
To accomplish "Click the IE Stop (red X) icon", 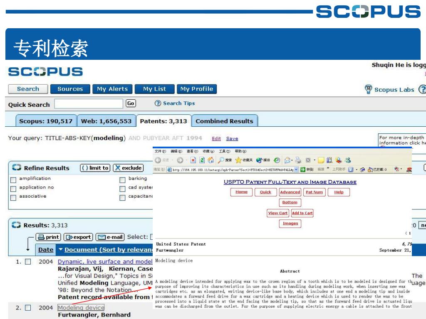I will pos(193,160).
